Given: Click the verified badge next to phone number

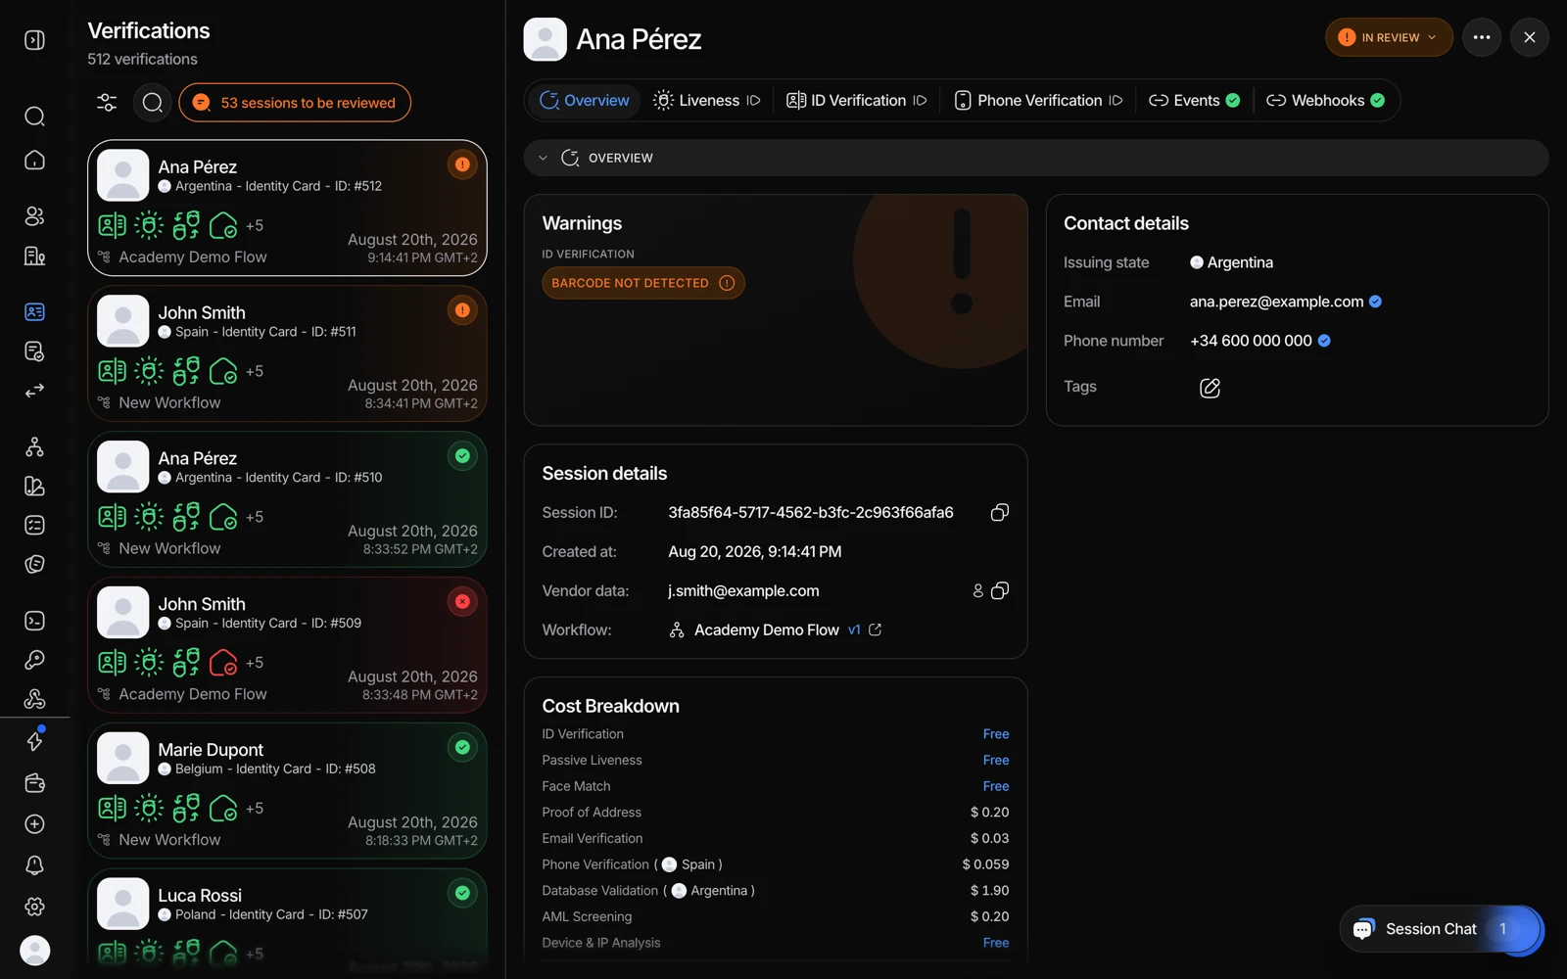Looking at the screenshot, I should 1324,341.
